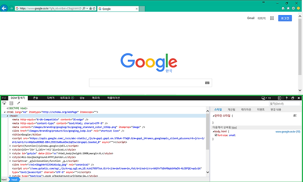
Task: Click the Google logo
Action: point(149,63)
